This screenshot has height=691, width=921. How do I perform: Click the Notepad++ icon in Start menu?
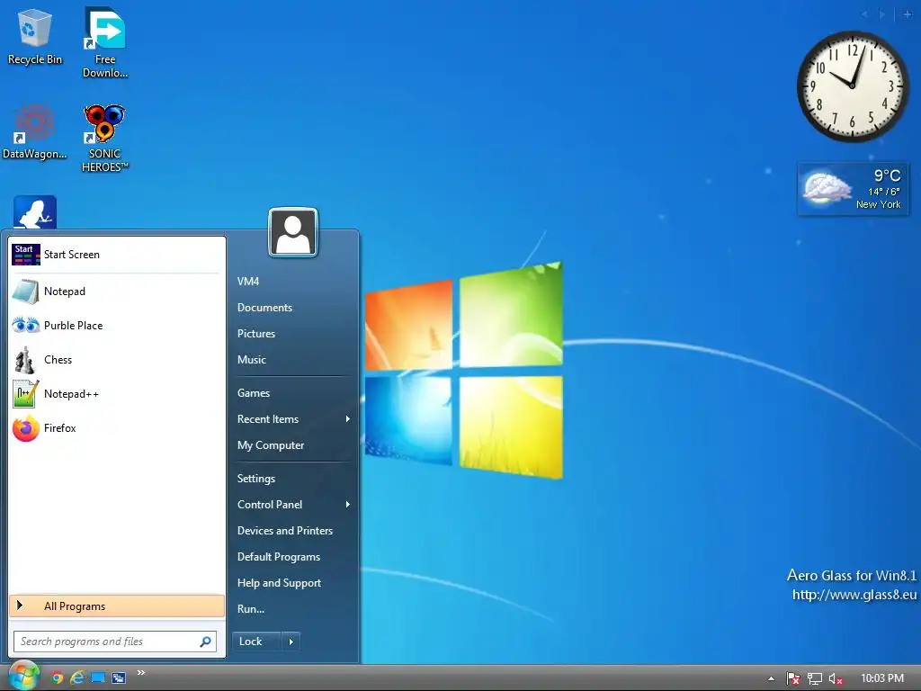tap(26, 394)
